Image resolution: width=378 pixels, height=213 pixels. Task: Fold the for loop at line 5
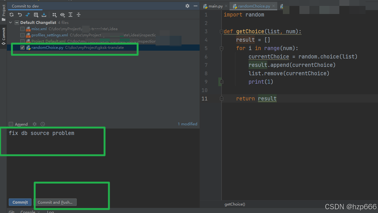coord(221,49)
